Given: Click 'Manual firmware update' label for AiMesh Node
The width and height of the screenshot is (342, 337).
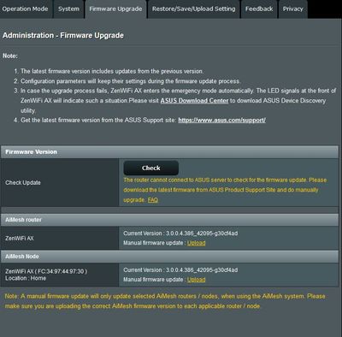Looking at the screenshot, I should coord(155,280).
